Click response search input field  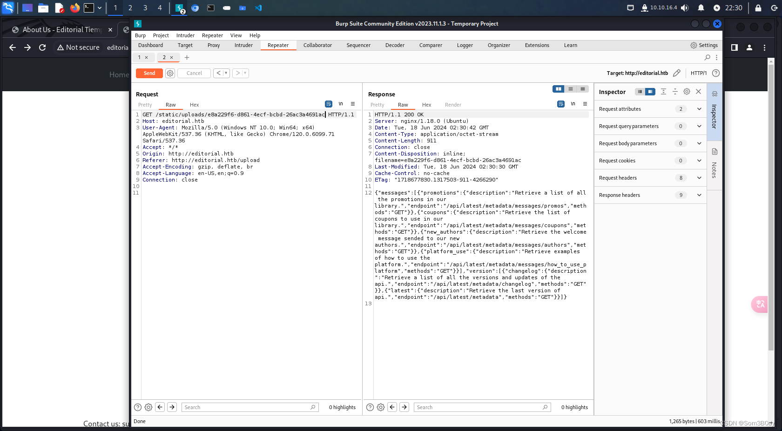click(482, 407)
